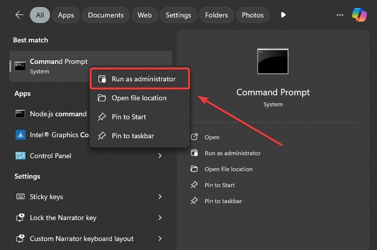Viewport: 377px width, 250px height.
Task: Select the All filter tab
Action: [40, 15]
